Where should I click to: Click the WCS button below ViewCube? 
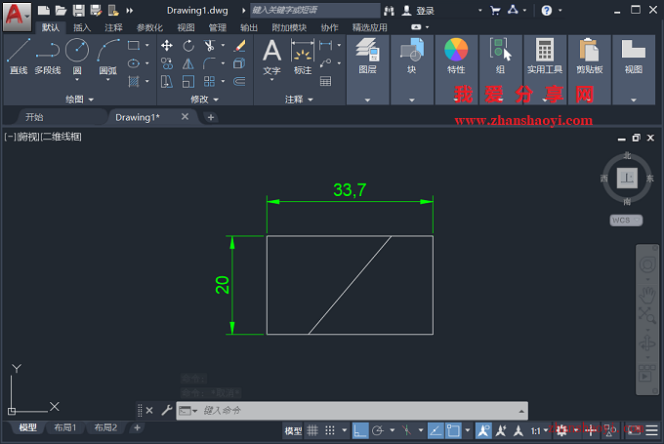626,221
